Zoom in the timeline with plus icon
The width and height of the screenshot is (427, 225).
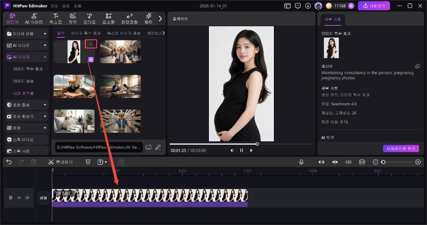pos(418,162)
